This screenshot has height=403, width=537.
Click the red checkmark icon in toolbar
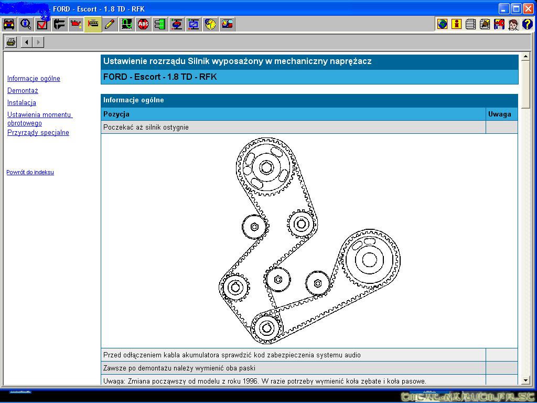42,24
